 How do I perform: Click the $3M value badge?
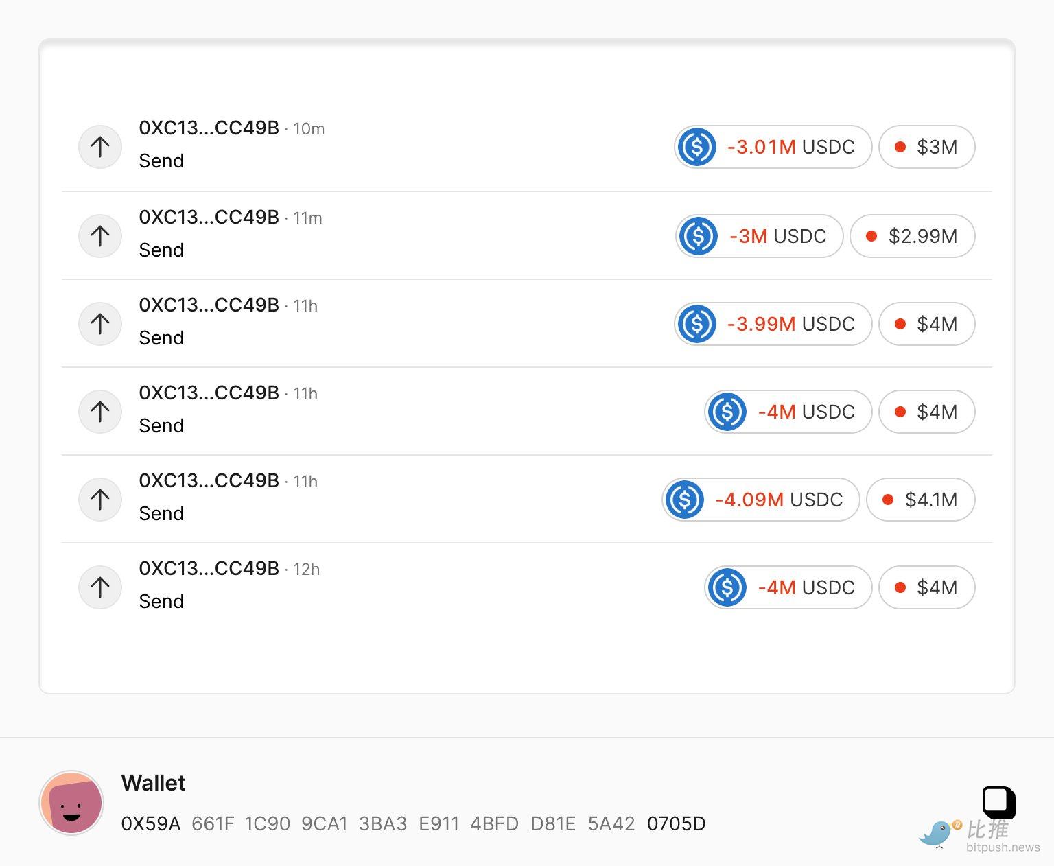(926, 147)
